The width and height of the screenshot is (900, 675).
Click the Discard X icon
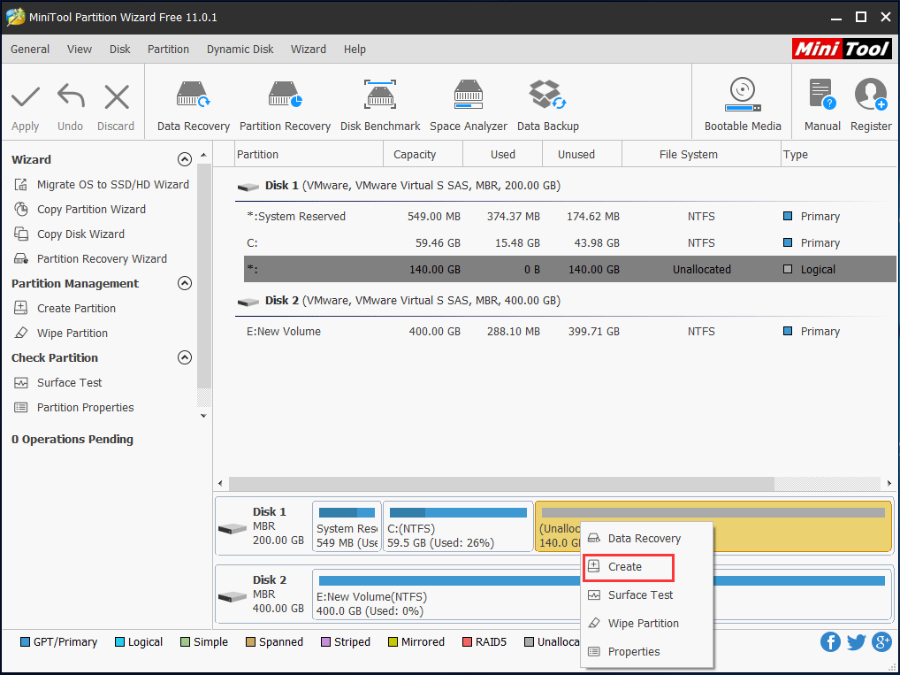click(x=117, y=96)
